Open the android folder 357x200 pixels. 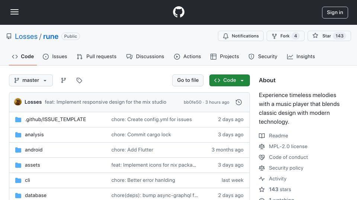pyautogui.click(x=34, y=150)
